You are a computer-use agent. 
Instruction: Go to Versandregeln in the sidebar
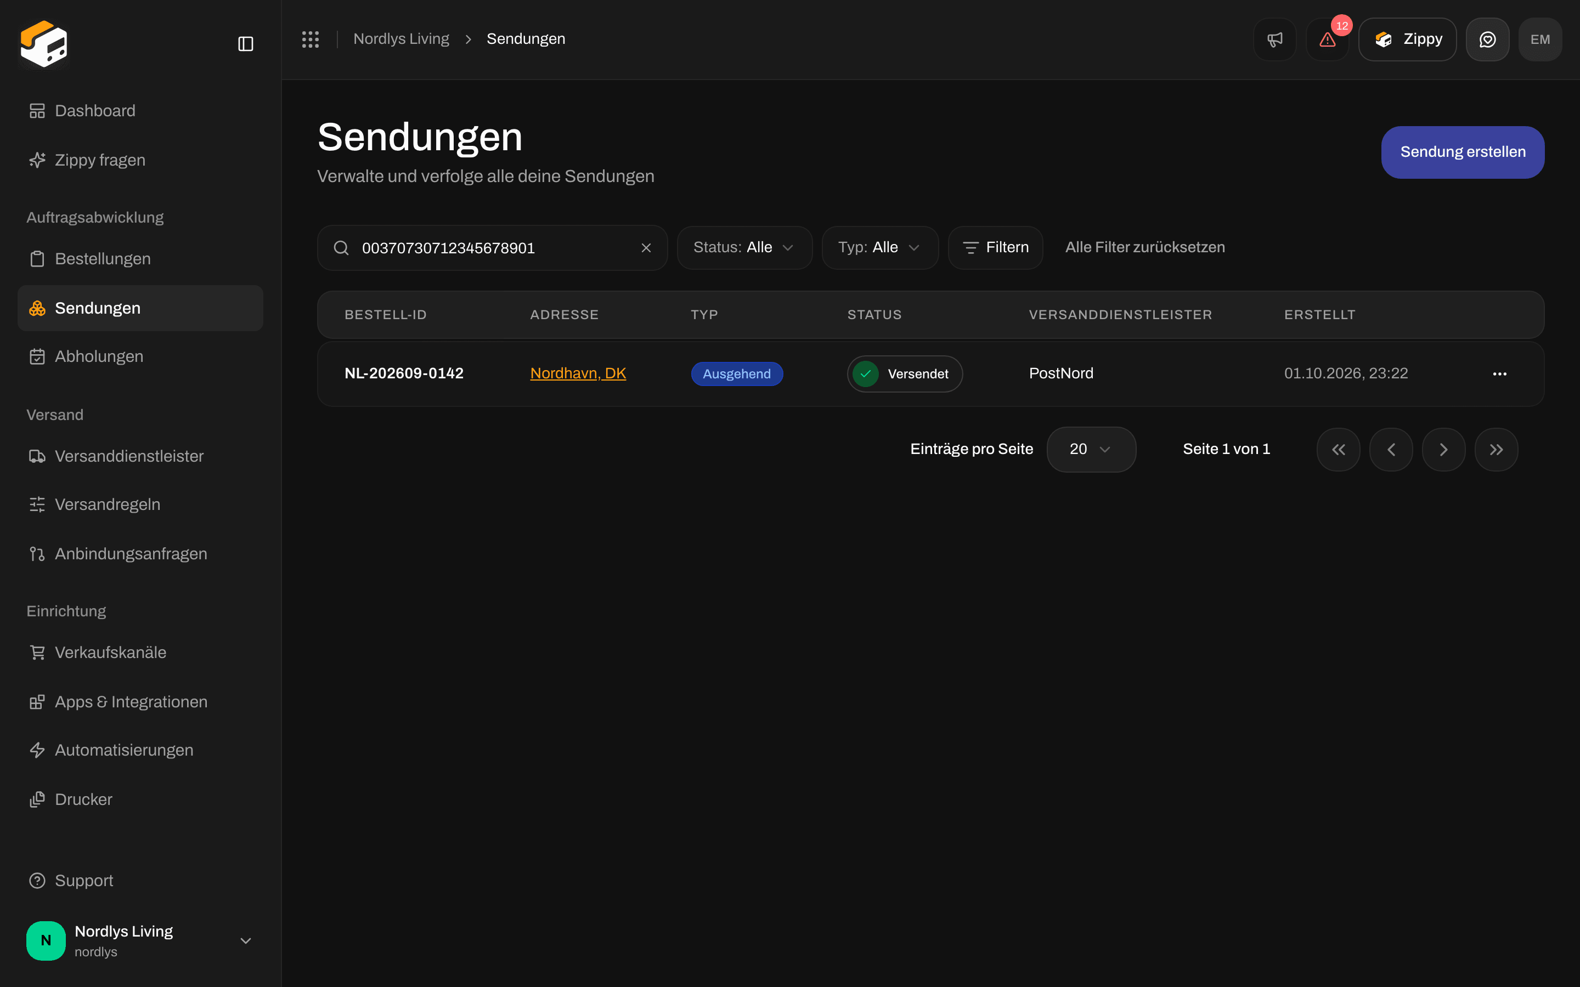point(140,504)
